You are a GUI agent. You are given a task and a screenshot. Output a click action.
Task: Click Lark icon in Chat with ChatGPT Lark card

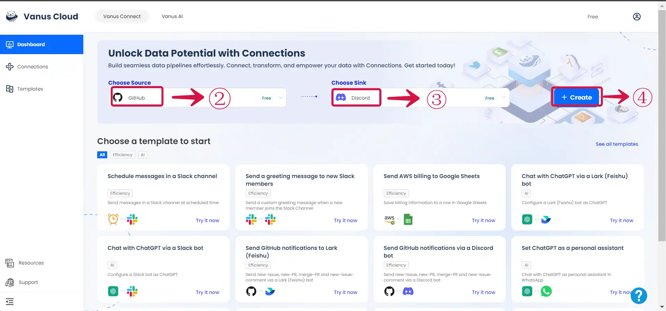[546, 220]
